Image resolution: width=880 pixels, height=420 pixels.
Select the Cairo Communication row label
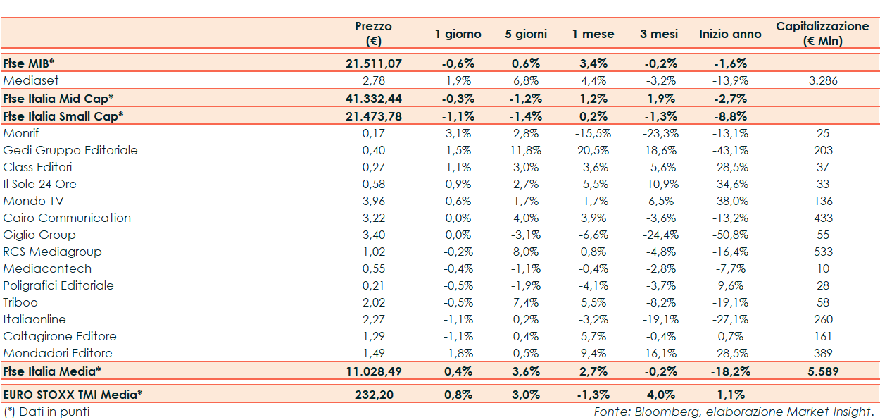[67, 218]
